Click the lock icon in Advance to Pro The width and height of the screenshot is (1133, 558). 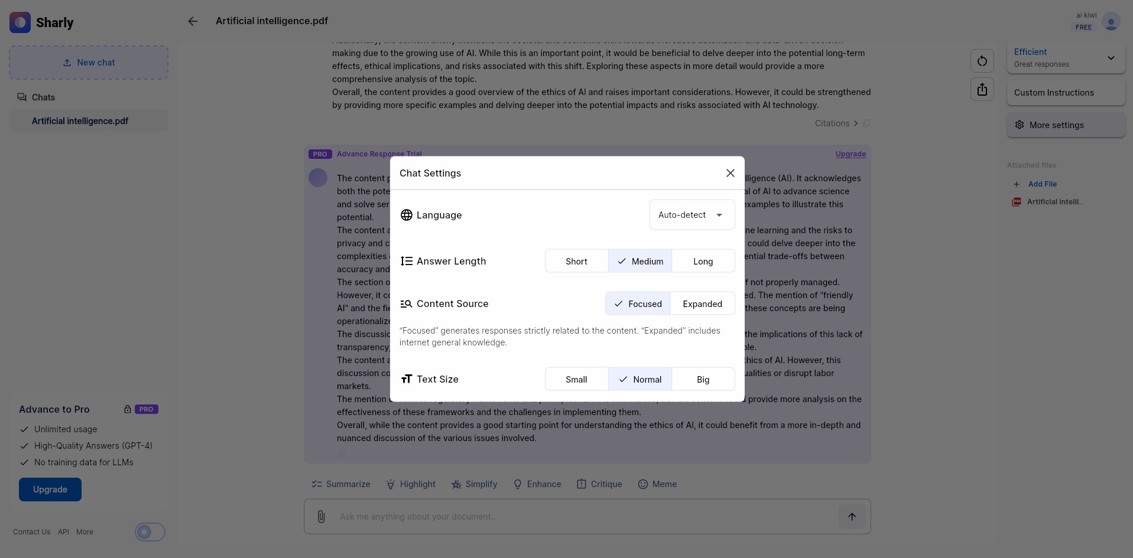(x=127, y=409)
